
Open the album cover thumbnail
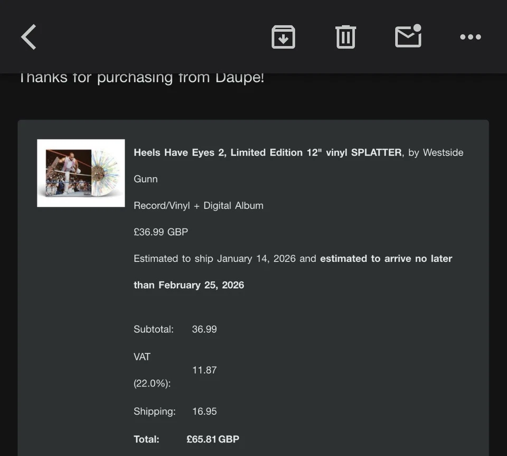[81, 173]
